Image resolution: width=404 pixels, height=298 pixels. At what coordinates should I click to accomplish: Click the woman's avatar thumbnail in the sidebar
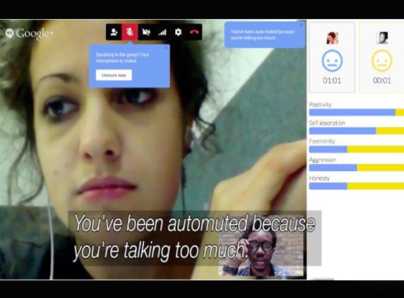coord(332,38)
